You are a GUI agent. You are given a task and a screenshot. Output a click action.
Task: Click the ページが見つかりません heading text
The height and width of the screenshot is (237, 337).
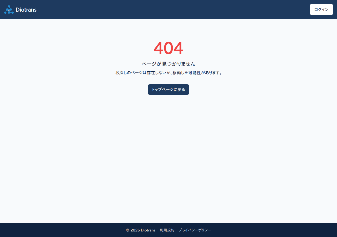pos(168,64)
